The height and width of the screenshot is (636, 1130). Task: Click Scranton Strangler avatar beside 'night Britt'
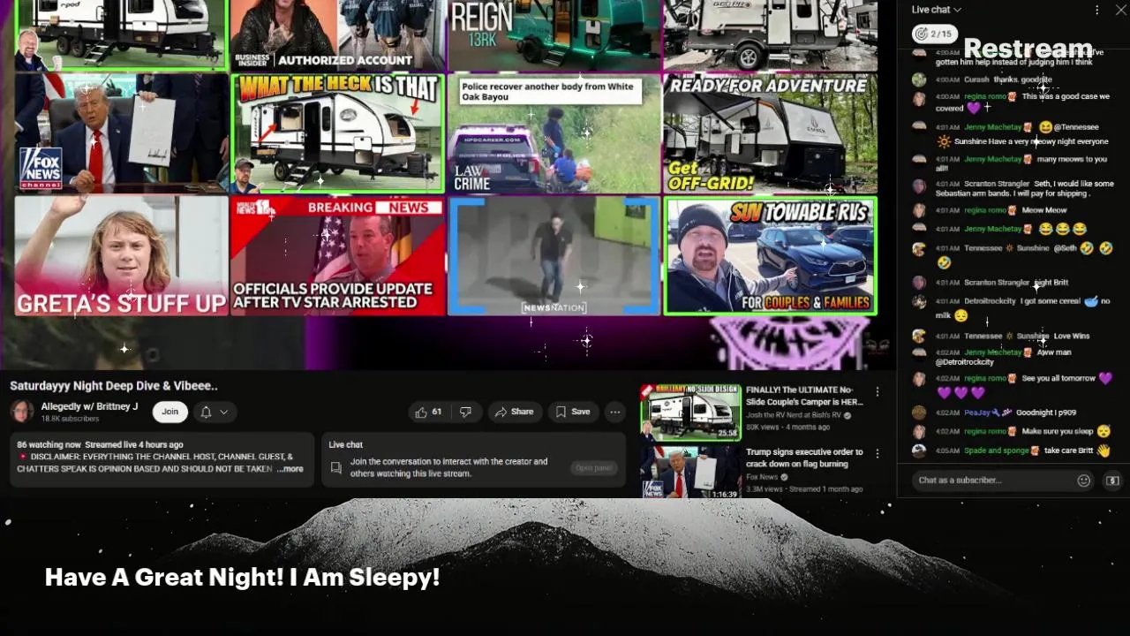click(919, 283)
